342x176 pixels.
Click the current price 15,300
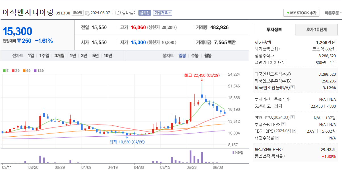[x=17, y=32]
